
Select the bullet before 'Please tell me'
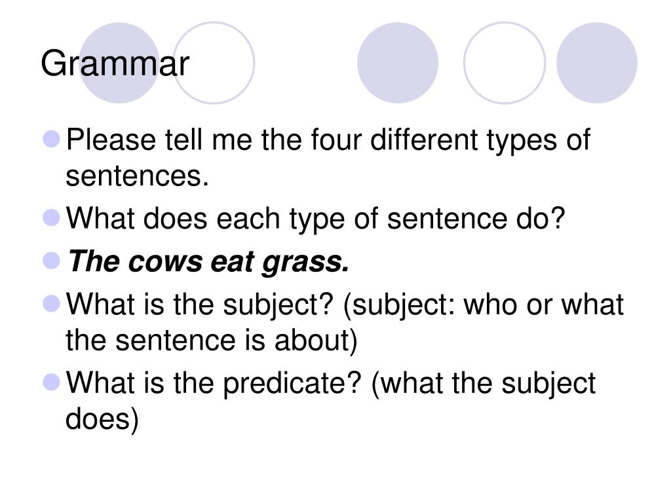[51, 139]
